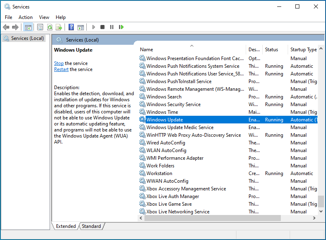Image resolution: width=326 pixels, height=240 pixels.
Task: Open Properties from the toolbar icon
Action: [x=40, y=27]
